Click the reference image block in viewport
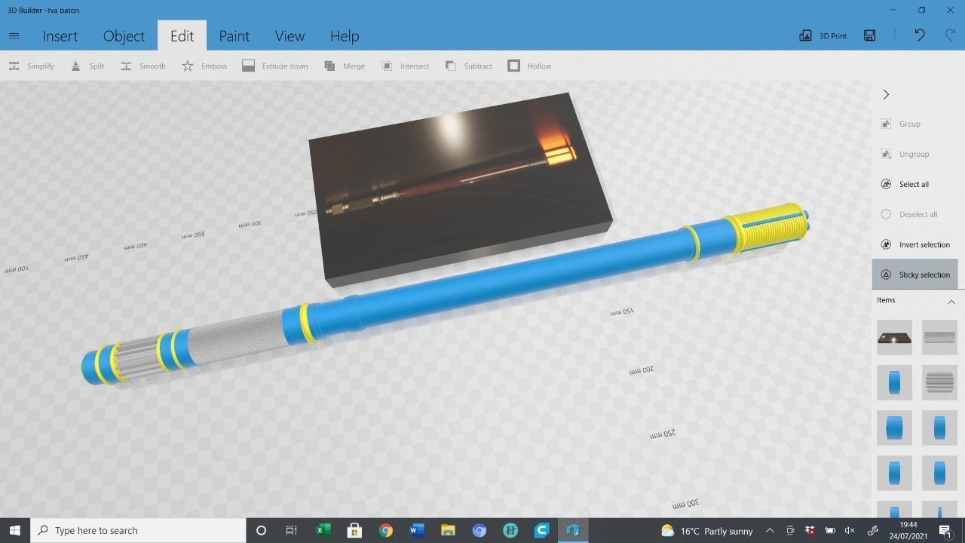 [x=461, y=189]
